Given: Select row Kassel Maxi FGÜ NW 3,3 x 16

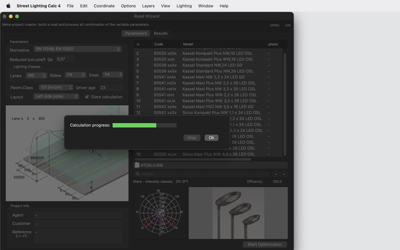Looking at the screenshot, I should tap(208, 106).
